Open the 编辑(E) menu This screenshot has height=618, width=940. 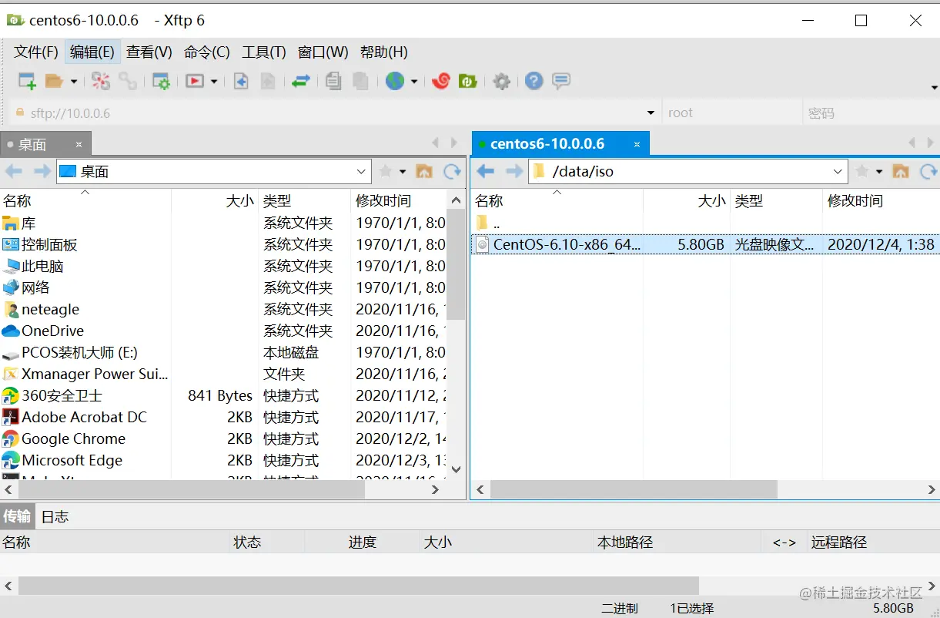pos(92,52)
